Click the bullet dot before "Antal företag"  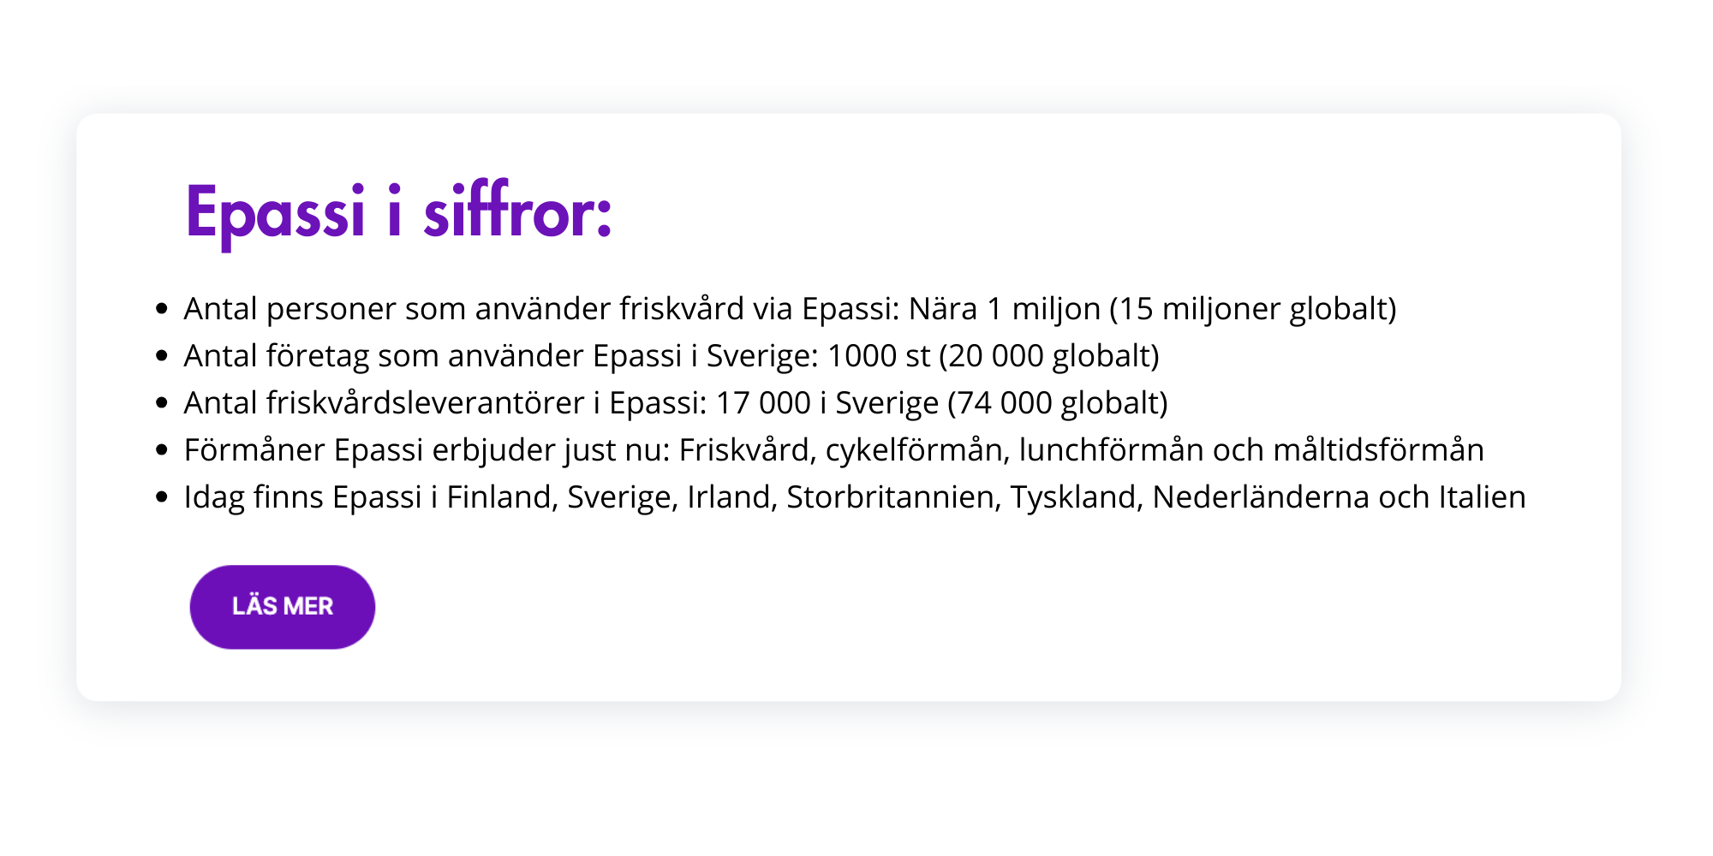(x=162, y=356)
